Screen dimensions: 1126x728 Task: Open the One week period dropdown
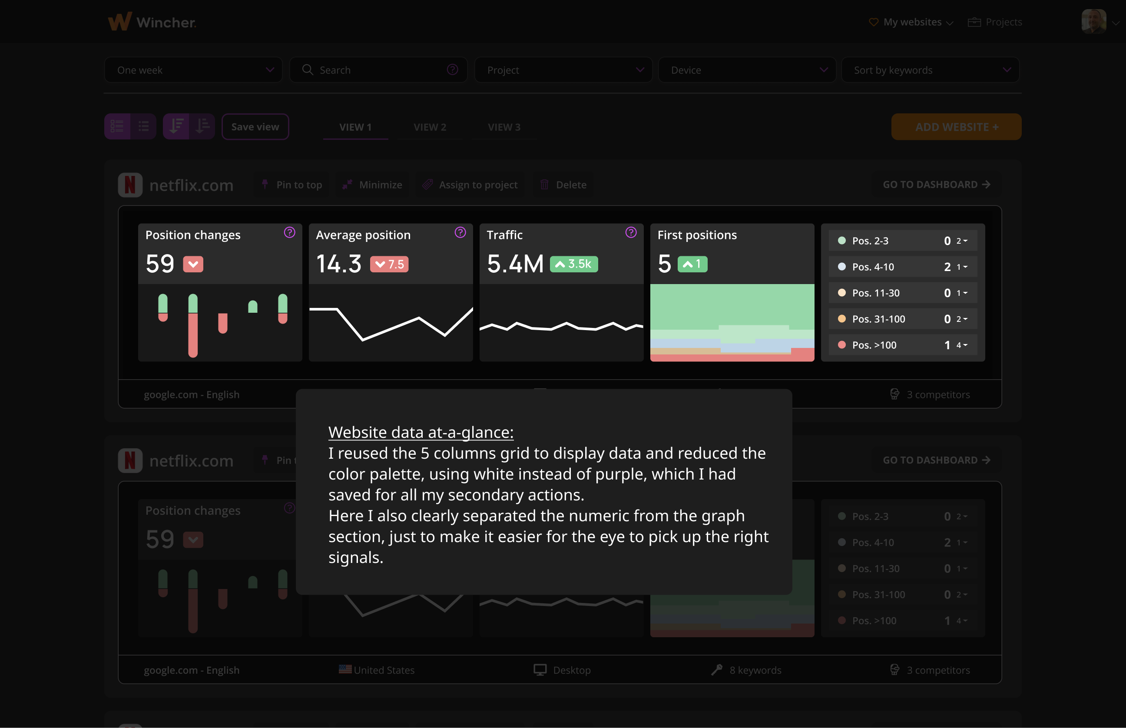(193, 70)
